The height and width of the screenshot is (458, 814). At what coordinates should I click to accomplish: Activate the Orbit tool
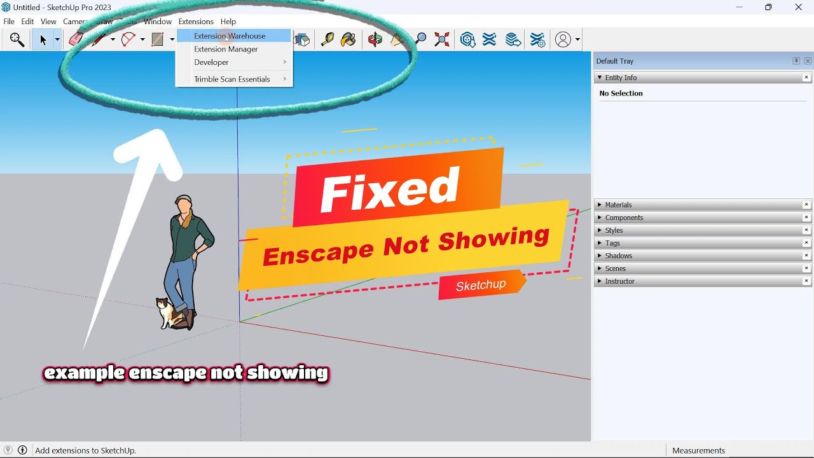375,39
